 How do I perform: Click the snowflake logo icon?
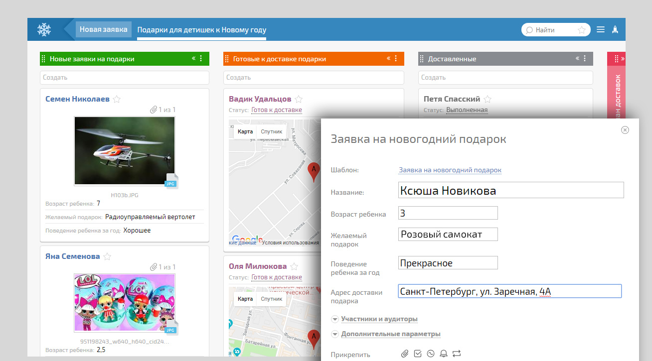44,29
